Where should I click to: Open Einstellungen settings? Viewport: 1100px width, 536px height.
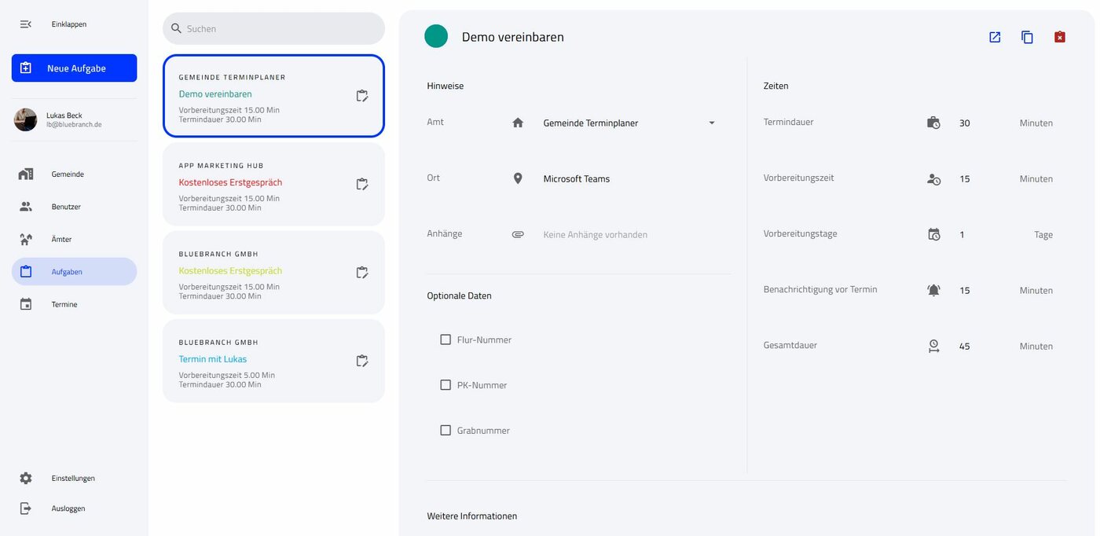click(x=74, y=478)
